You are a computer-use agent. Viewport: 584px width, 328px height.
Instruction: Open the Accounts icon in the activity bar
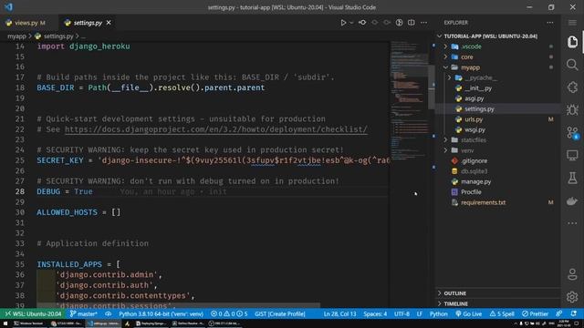click(572, 274)
